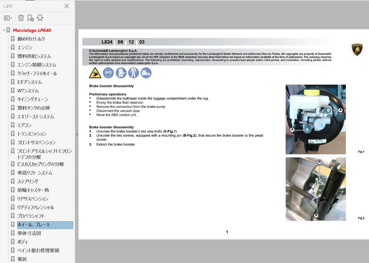
Task: Open the bookmark options dropdown menu
Action: point(8,18)
